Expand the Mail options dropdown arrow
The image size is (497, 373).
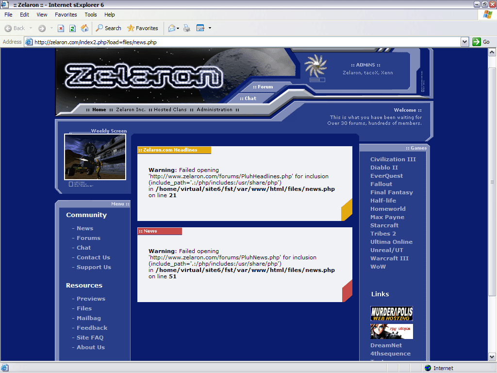(178, 28)
